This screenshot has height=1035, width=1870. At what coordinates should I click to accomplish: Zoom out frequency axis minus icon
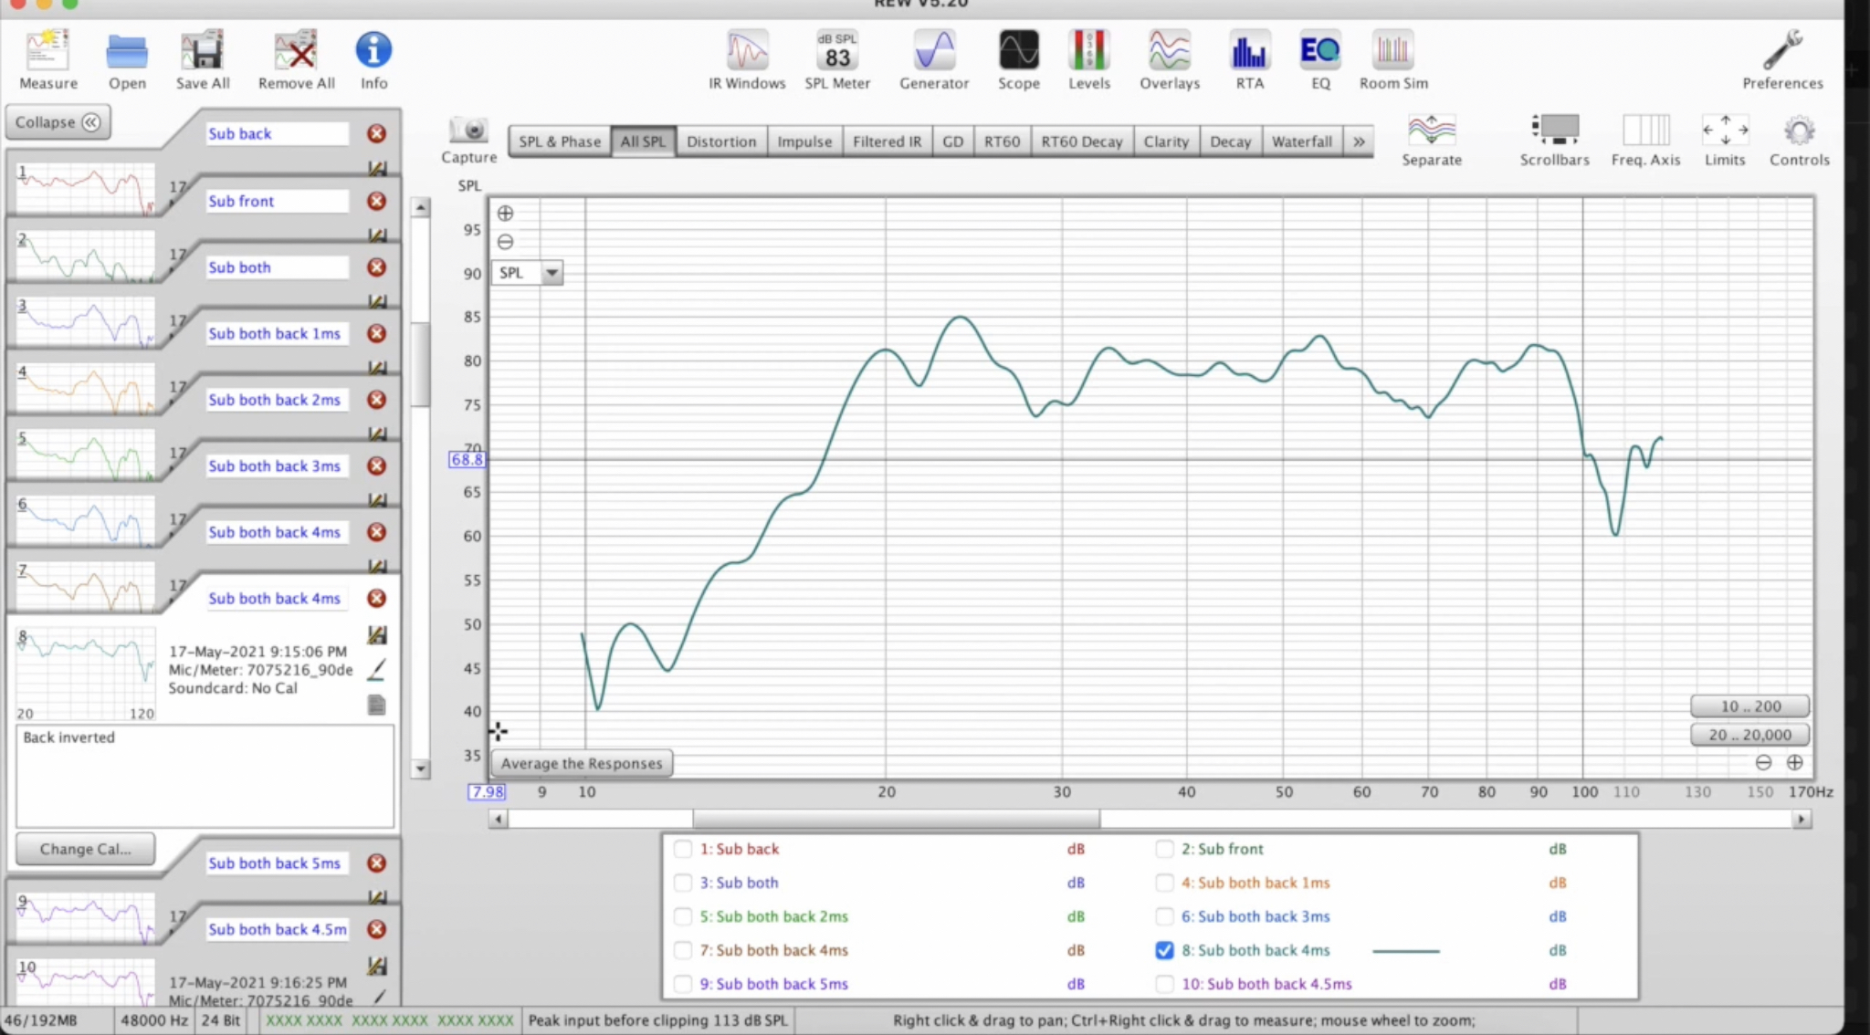click(1763, 762)
